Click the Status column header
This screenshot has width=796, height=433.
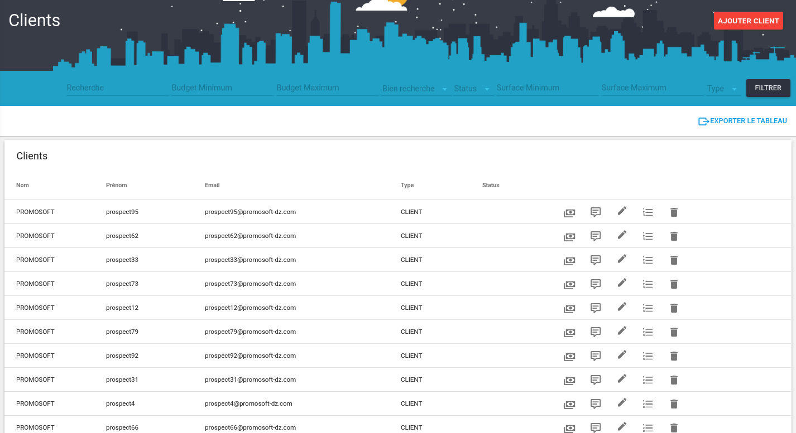coord(491,185)
